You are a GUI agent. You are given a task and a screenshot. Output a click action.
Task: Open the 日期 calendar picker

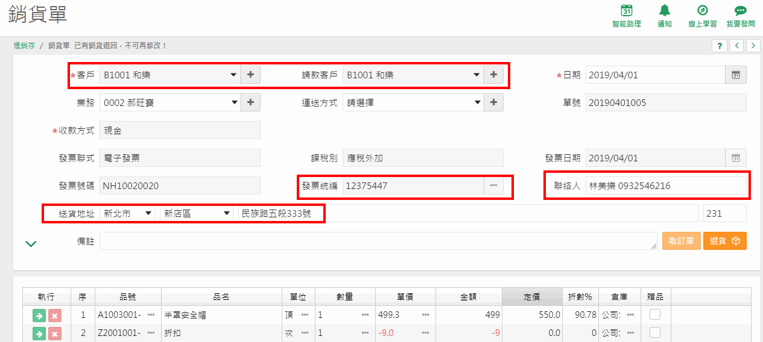pos(736,75)
